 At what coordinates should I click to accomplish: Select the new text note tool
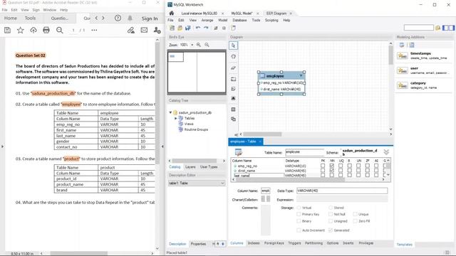233,89
